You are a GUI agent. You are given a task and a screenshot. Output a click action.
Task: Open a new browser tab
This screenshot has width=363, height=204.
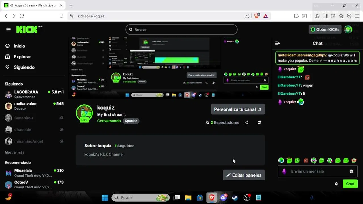[x=71, y=5]
